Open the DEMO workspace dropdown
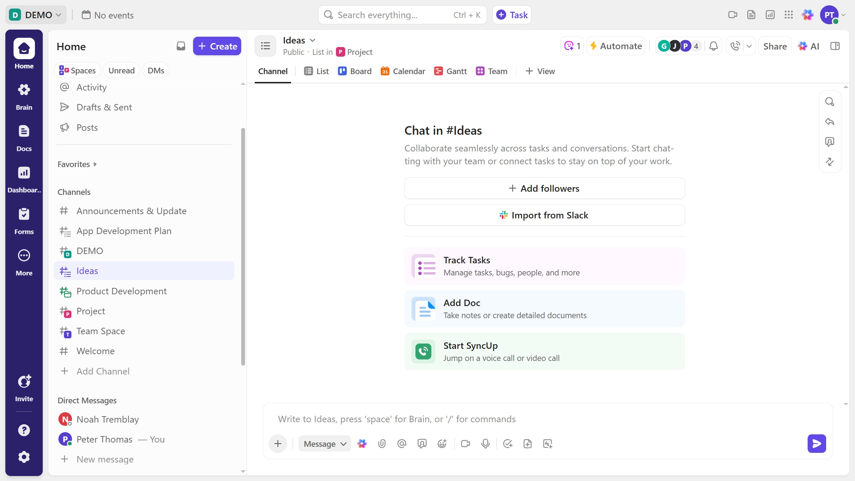The width and height of the screenshot is (855, 481). click(36, 15)
